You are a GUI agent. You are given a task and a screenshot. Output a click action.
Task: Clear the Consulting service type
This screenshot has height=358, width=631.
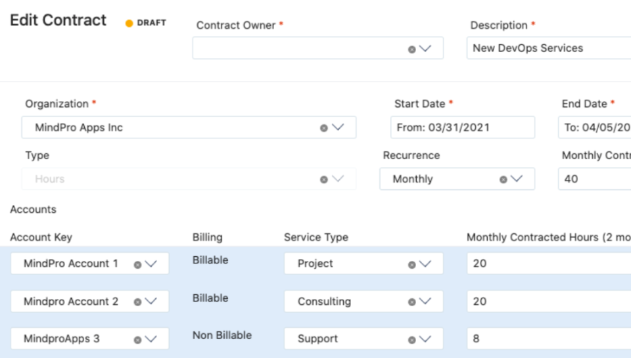(x=411, y=302)
